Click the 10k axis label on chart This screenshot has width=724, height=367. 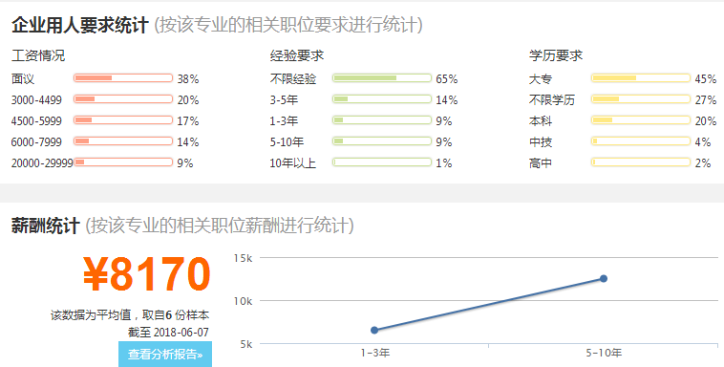pyautogui.click(x=243, y=301)
